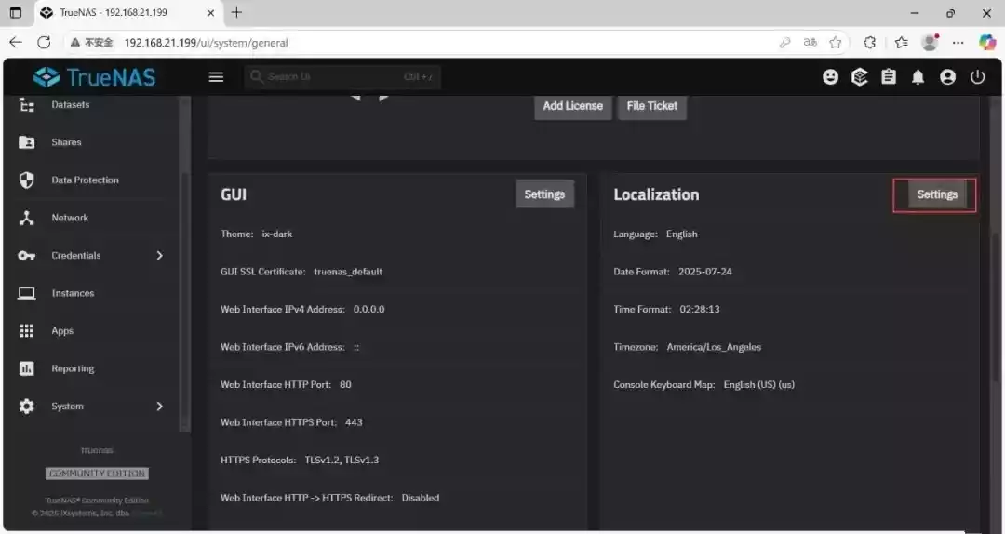Click the Datasets sidebar icon
This screenshot has width=1005, height=534.
tap(26, 104)
